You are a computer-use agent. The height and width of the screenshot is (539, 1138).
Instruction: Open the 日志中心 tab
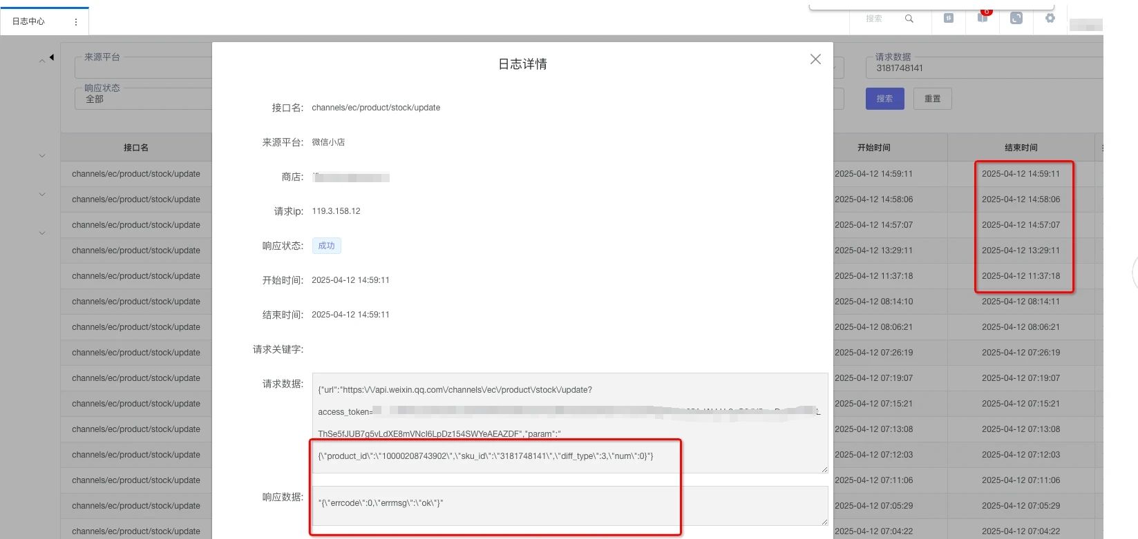click(x=28, y=21)
